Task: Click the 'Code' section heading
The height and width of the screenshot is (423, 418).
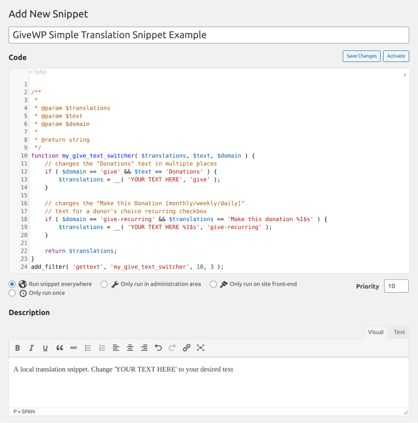Action: tap(17, 58)
